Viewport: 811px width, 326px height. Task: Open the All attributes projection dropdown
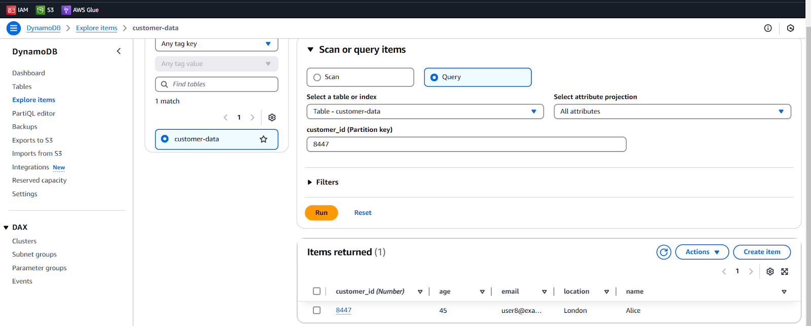tap(672, 112)
